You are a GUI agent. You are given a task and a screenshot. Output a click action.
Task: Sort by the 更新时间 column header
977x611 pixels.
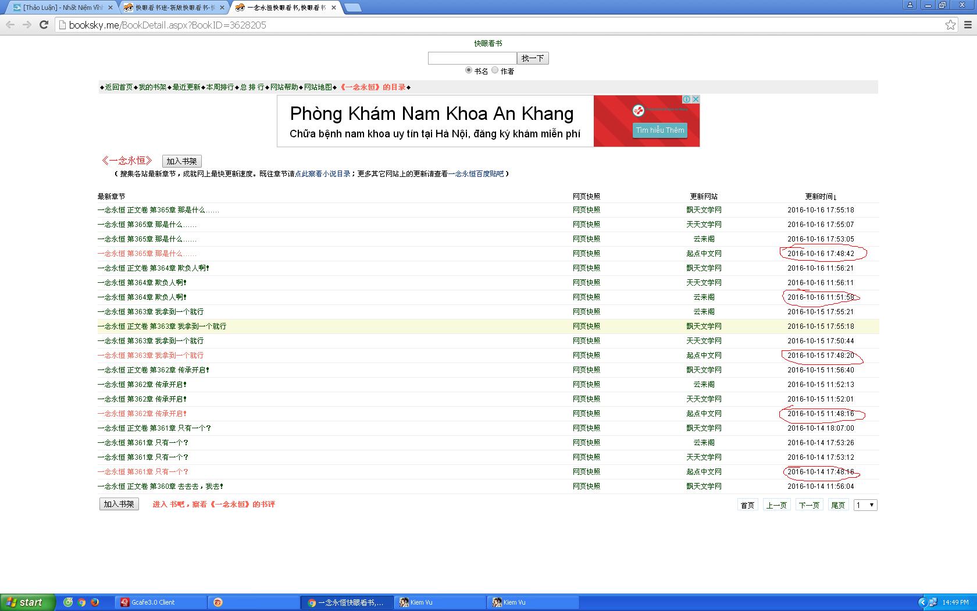click(x=820, y=197)
